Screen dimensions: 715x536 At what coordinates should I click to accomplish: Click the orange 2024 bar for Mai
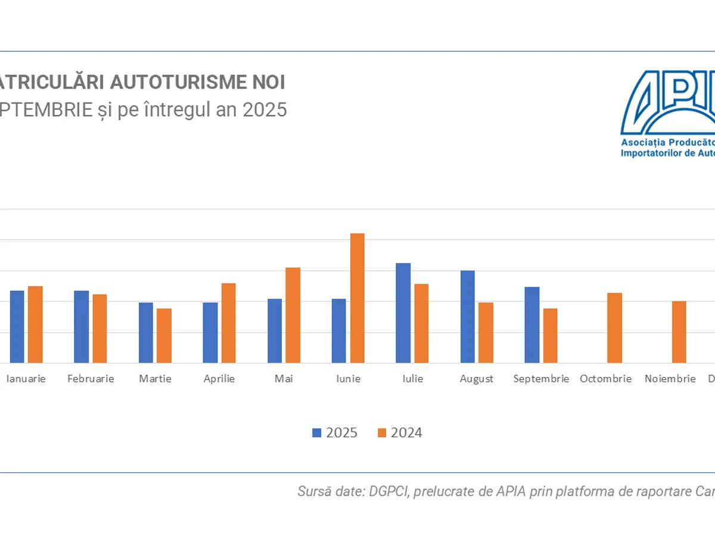click(x=293, y=315)
